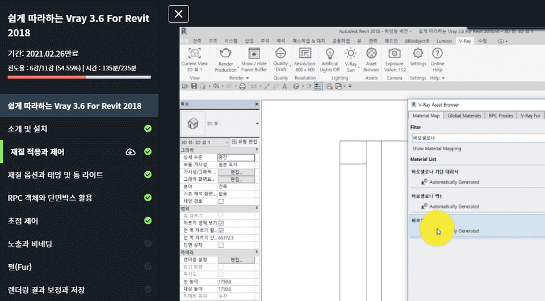This screenshot has height=301, width=545.
Task: Click the course progress bar
Action: pos(79,77)
